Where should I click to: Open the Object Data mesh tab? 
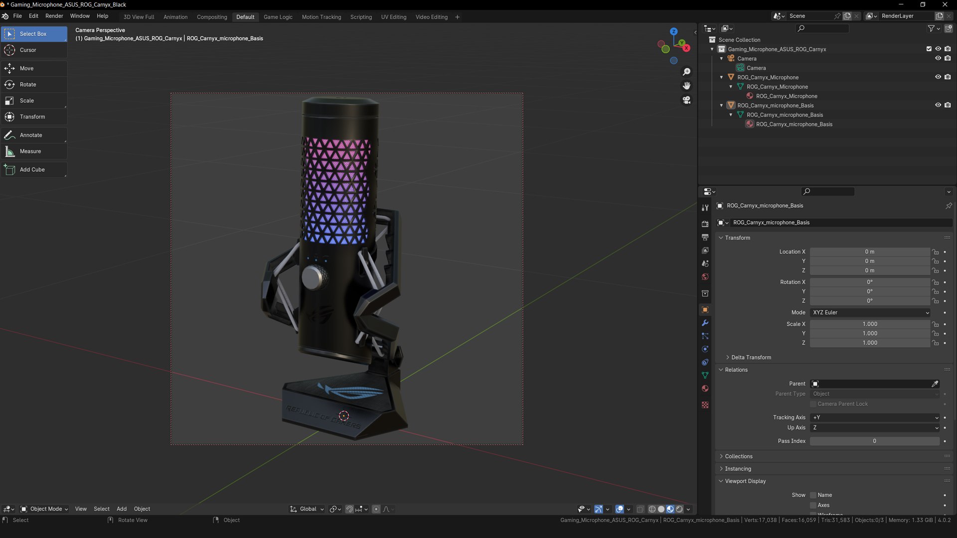pos(705,376)
